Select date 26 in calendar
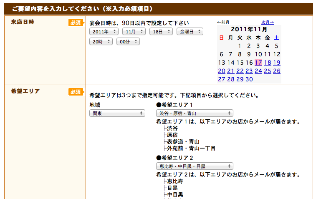Screen dimensions: 316x199 (x=277, y=71)
